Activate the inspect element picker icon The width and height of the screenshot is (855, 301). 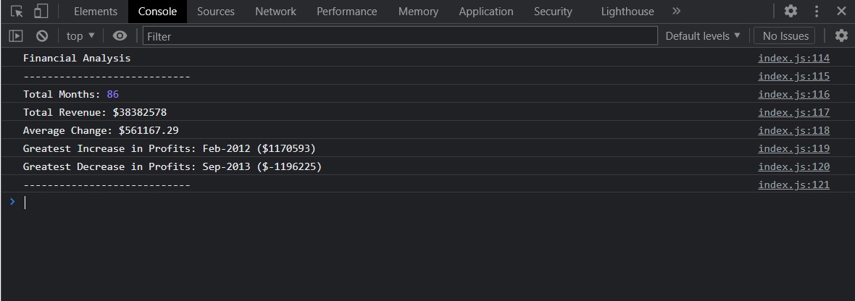[x=17, y=12]
